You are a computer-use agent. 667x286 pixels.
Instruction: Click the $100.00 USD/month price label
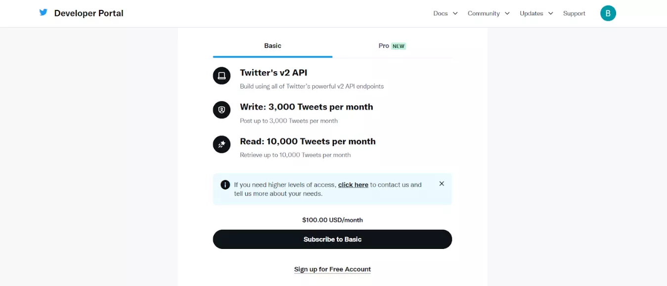(x=332, y=220)
